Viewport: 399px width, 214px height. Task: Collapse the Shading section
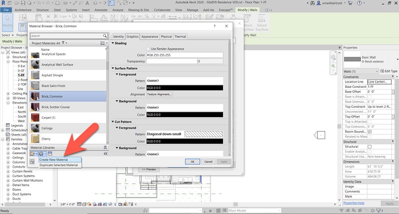pyautogui.click(x=113, y=43)
